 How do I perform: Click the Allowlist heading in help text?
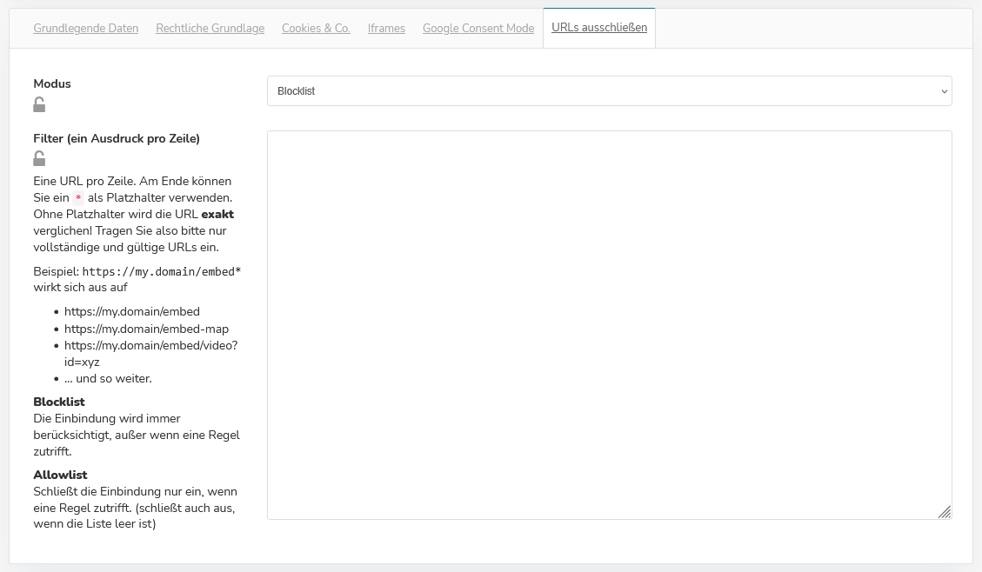click(60, 475)
